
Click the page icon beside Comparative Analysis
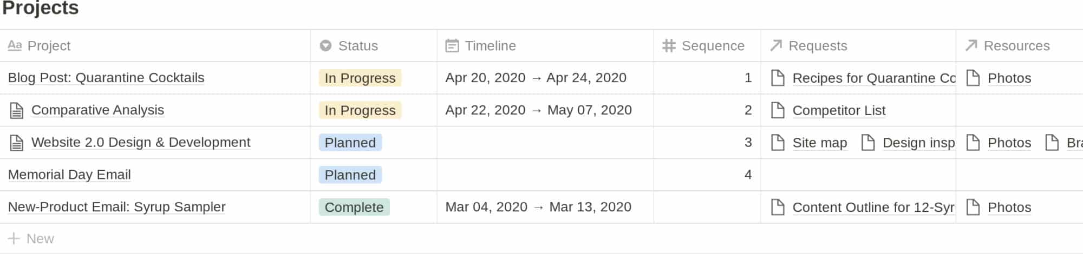point(17,110)
